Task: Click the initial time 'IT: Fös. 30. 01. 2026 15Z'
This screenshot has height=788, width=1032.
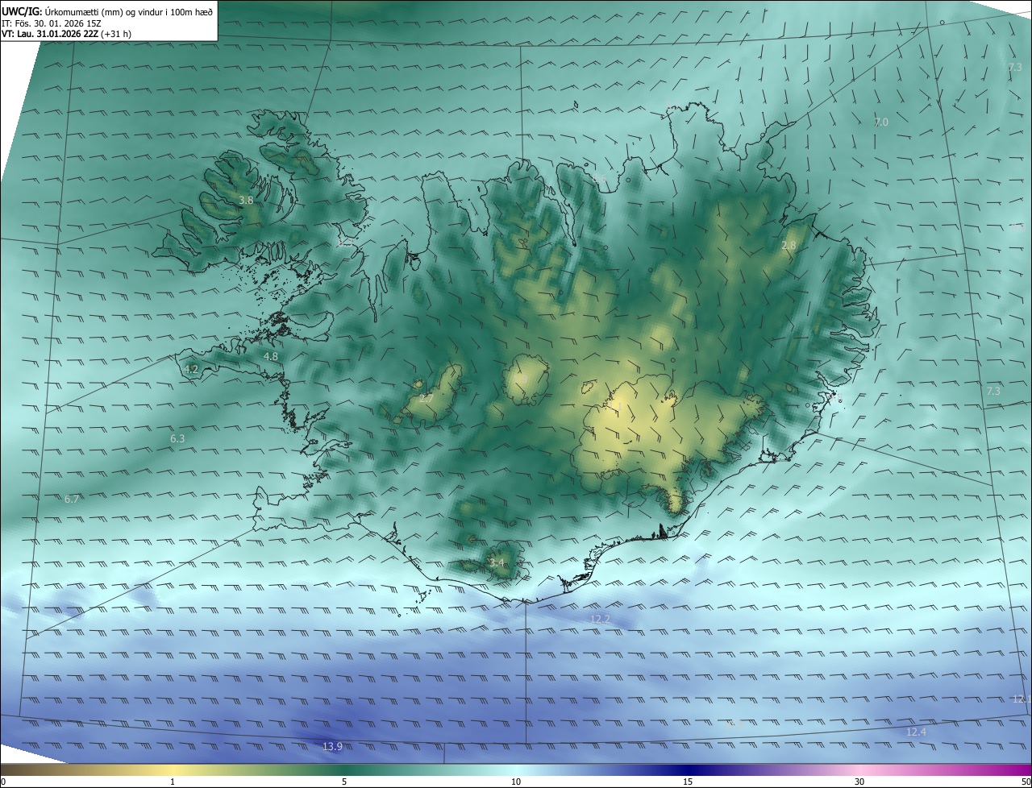Action: (x=52, y=23)
